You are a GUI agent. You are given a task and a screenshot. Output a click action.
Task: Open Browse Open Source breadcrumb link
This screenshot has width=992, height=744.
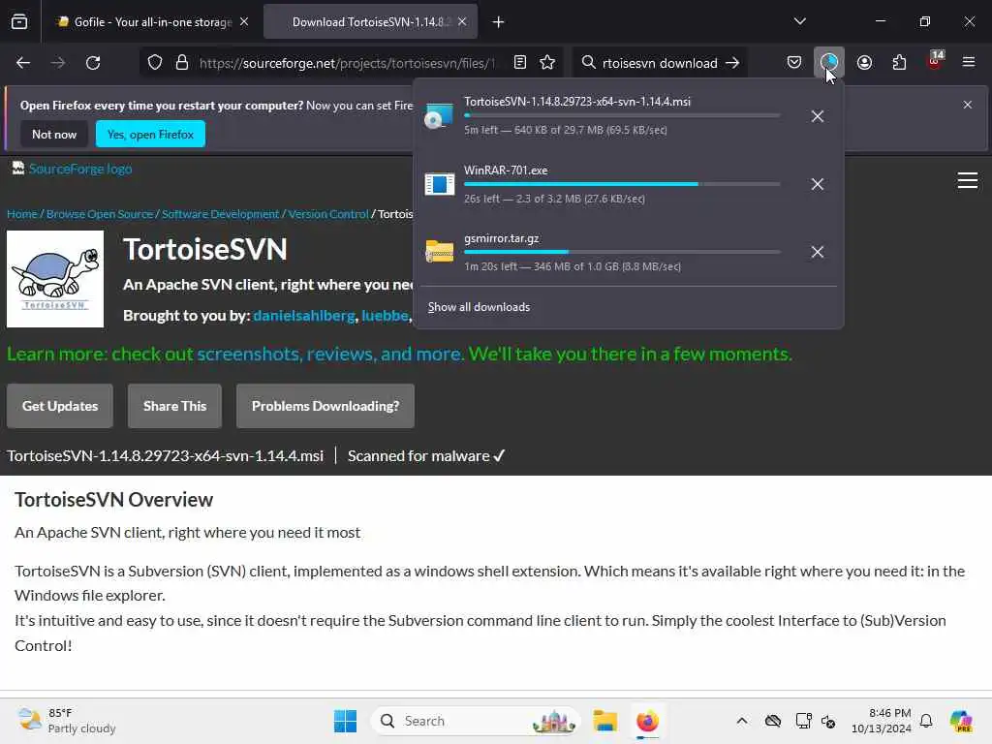[100, 214]
